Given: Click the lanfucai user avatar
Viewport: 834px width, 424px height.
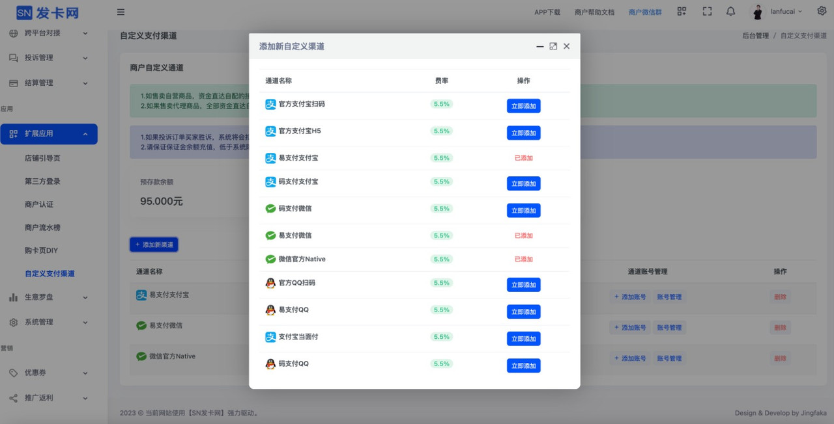Looking at the screenshot, I should 758,12.
